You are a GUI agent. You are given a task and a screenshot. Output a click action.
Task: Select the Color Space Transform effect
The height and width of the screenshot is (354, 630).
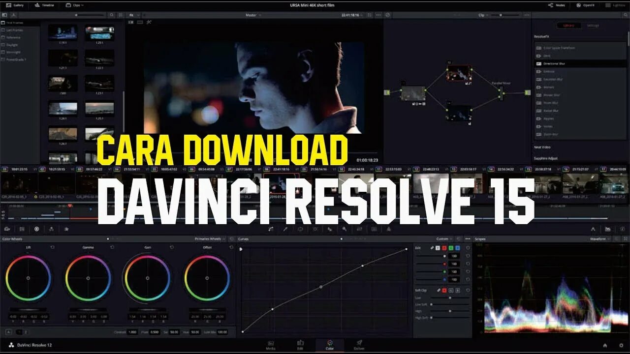[x=581, y=48]
